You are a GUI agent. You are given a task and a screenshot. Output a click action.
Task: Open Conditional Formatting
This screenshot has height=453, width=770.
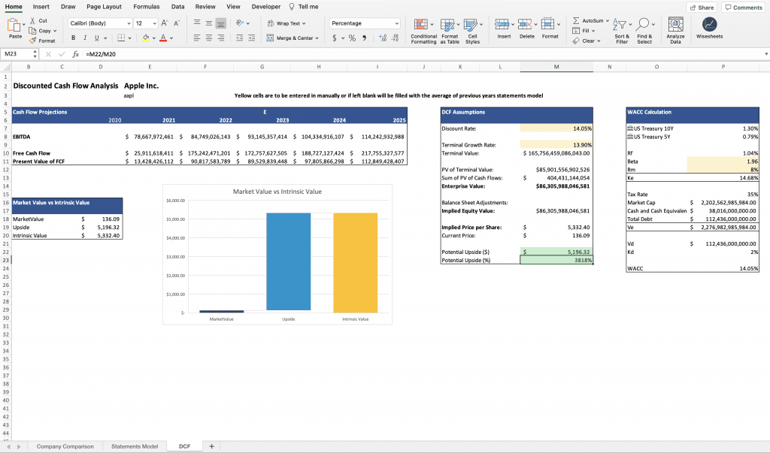[x=423, y=31]
